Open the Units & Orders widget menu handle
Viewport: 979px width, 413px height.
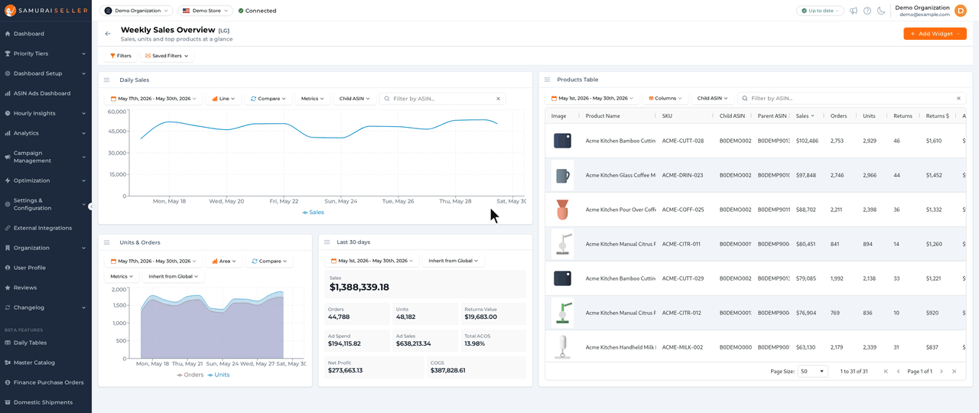tap(107, 242)
